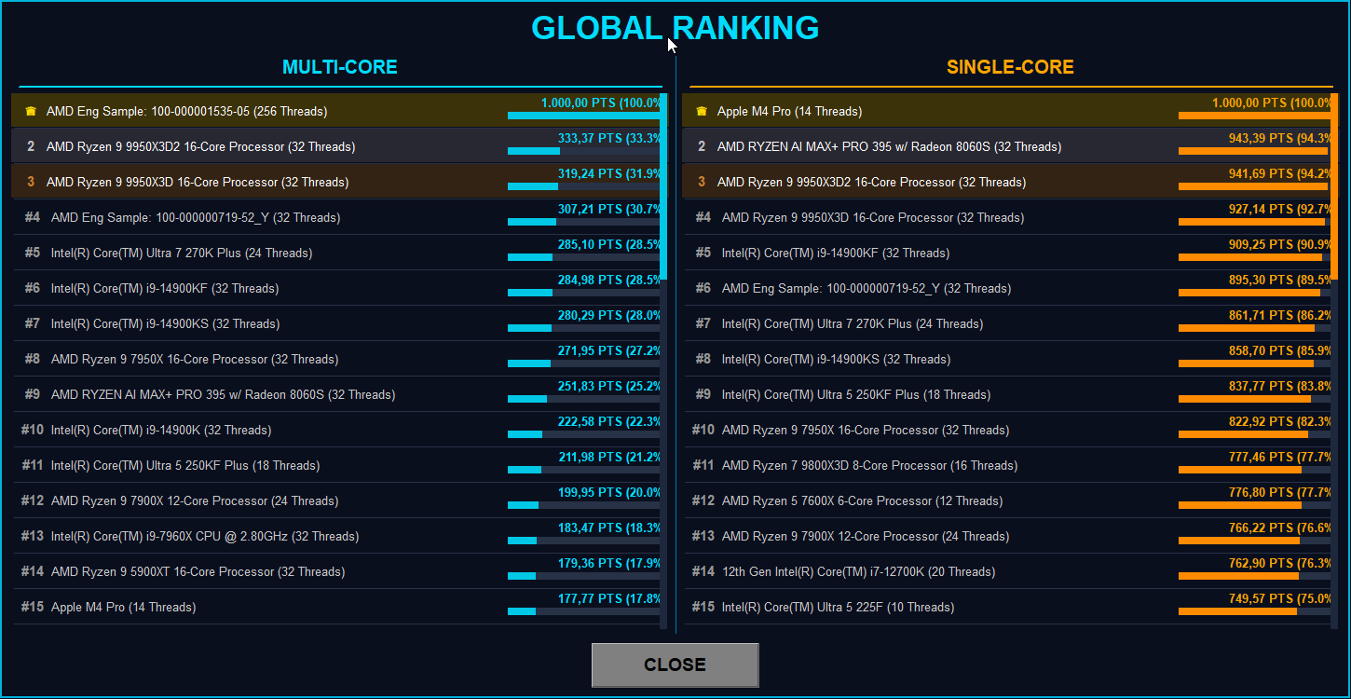1351x699 pixels.
Task: Click the MULTI-CORE column heading
Action: [340, 67]
